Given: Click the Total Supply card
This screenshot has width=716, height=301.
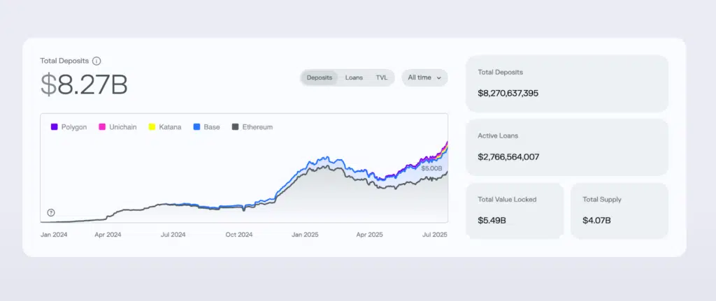Looking at the screenshot, I should point(619,210).
